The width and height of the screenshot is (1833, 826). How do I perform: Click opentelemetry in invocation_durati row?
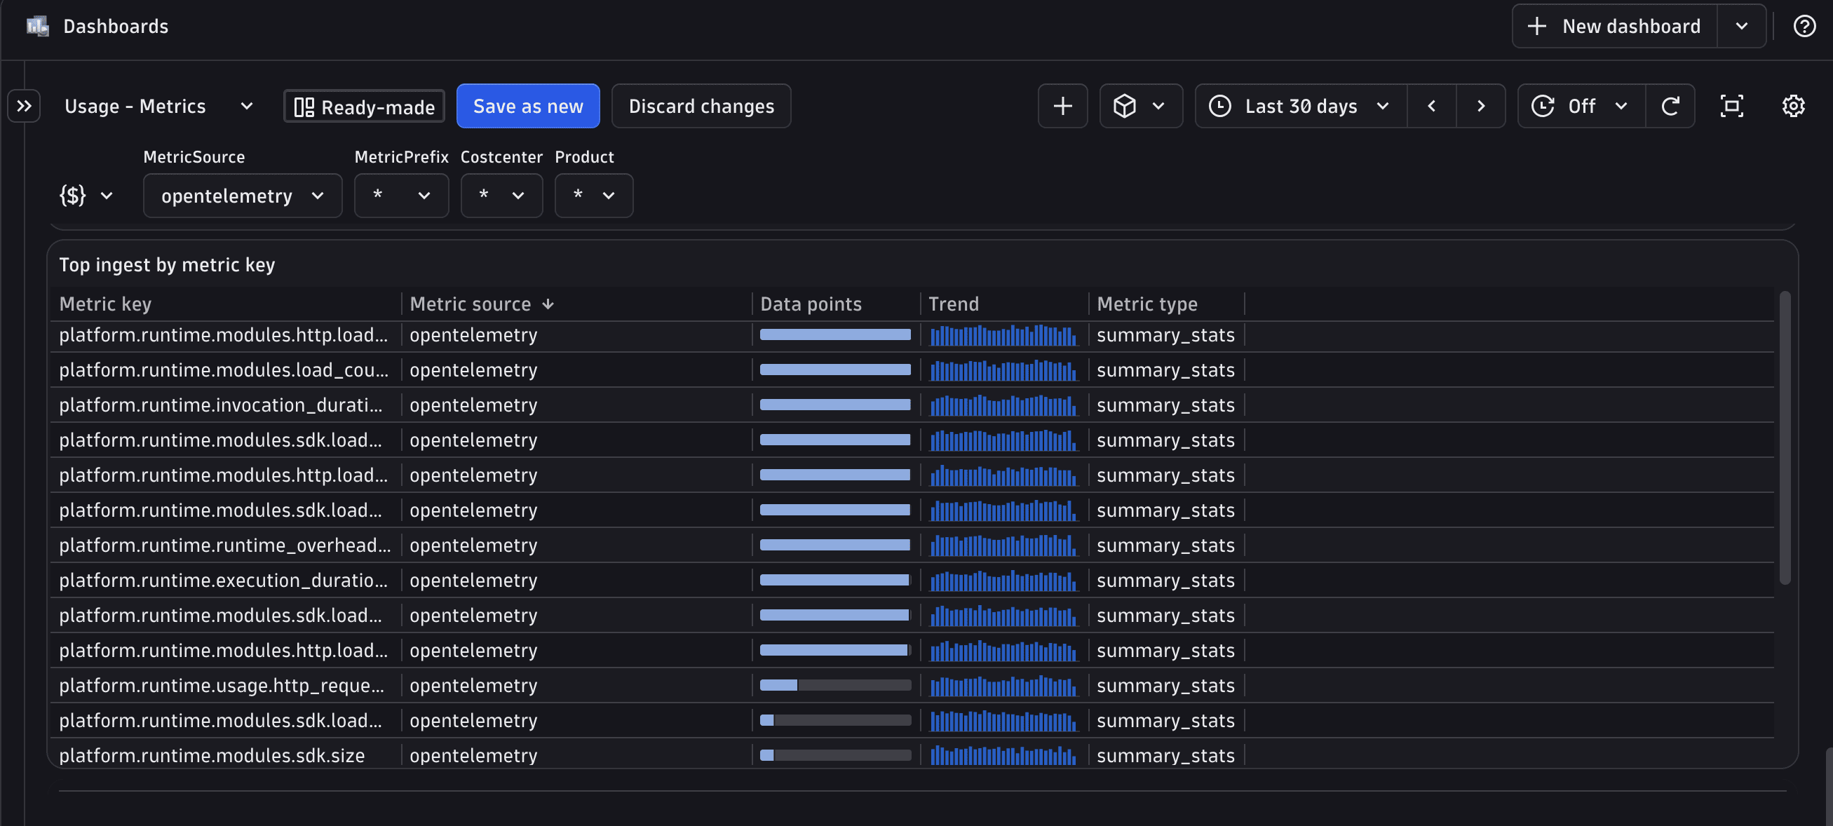tap(473, 405)
